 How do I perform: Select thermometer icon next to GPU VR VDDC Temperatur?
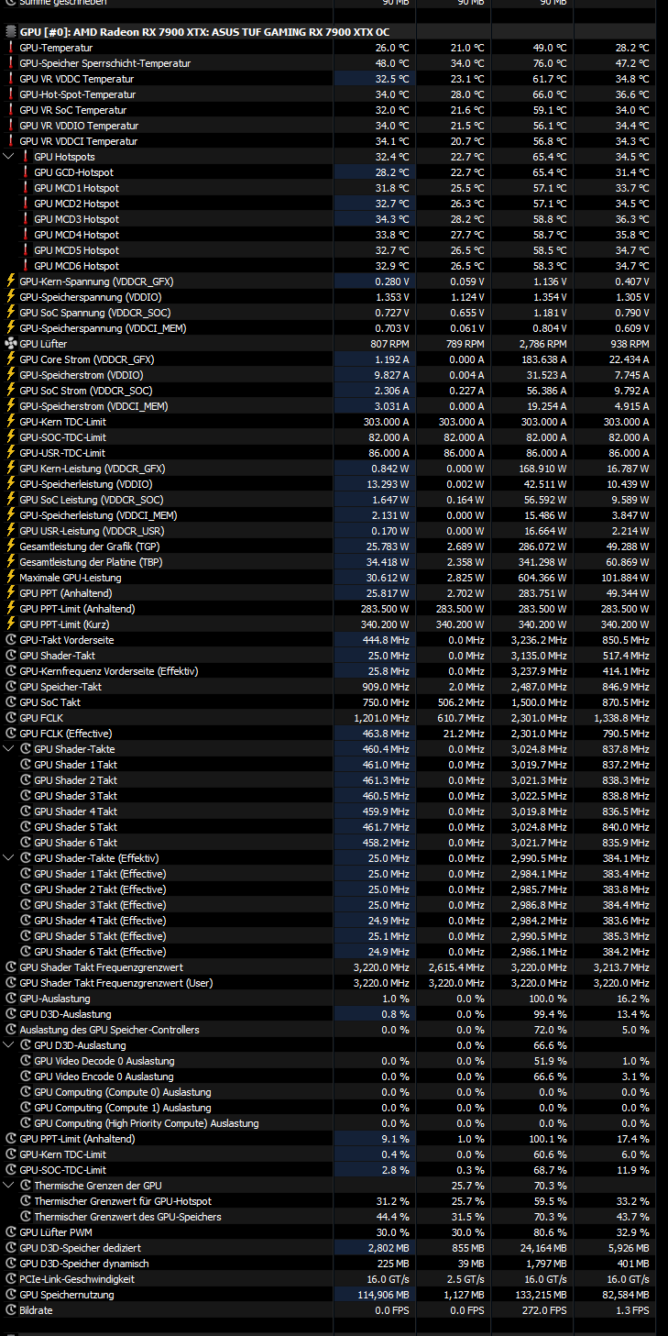click(x=10, y=78)
